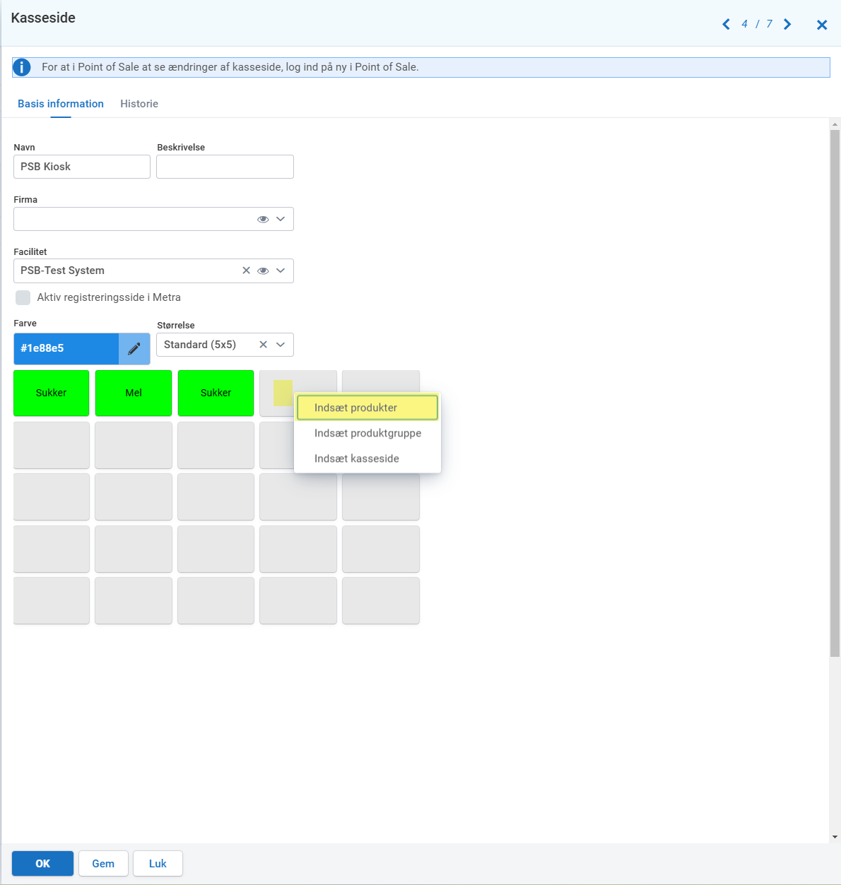This screenshot has height=885, width=841.
Task: Choose Indsæt produkter from context menu
Action: click(367, 408)
